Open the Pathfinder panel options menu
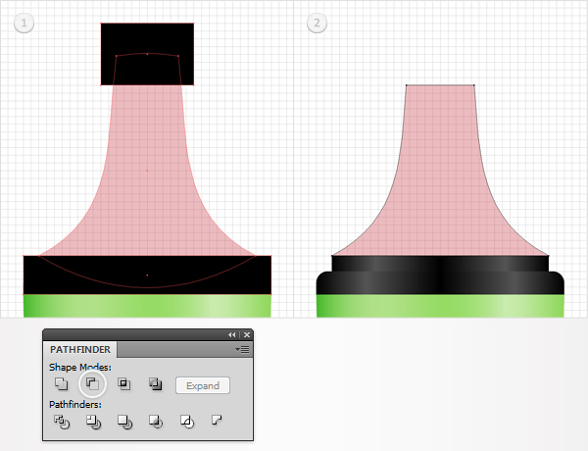 (x=242, y=350)
